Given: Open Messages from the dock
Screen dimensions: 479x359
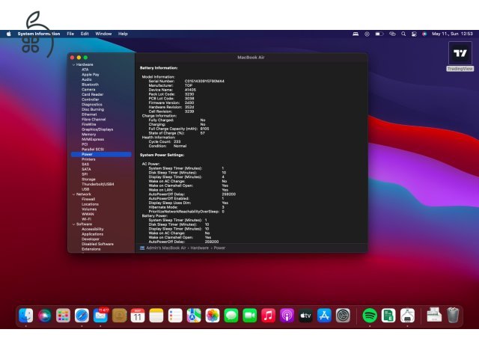Looking at the screenshot, I should pyautogui.click(x=231, y=316).
